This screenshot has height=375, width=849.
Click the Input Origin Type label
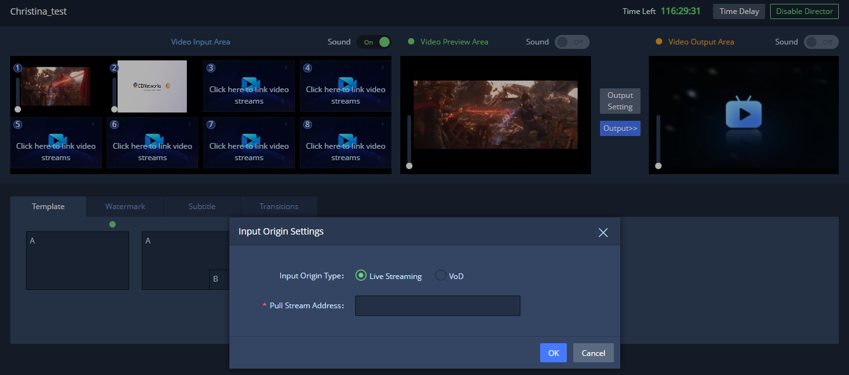point(311,276)
